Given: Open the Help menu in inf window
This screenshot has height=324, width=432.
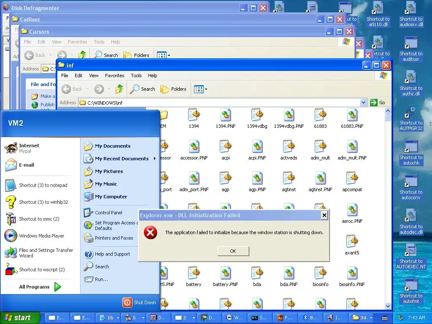Looking at the screenshot, I should 152,76.
